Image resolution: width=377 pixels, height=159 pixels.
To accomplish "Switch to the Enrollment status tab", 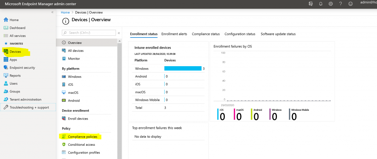I will tap(144, 34).
